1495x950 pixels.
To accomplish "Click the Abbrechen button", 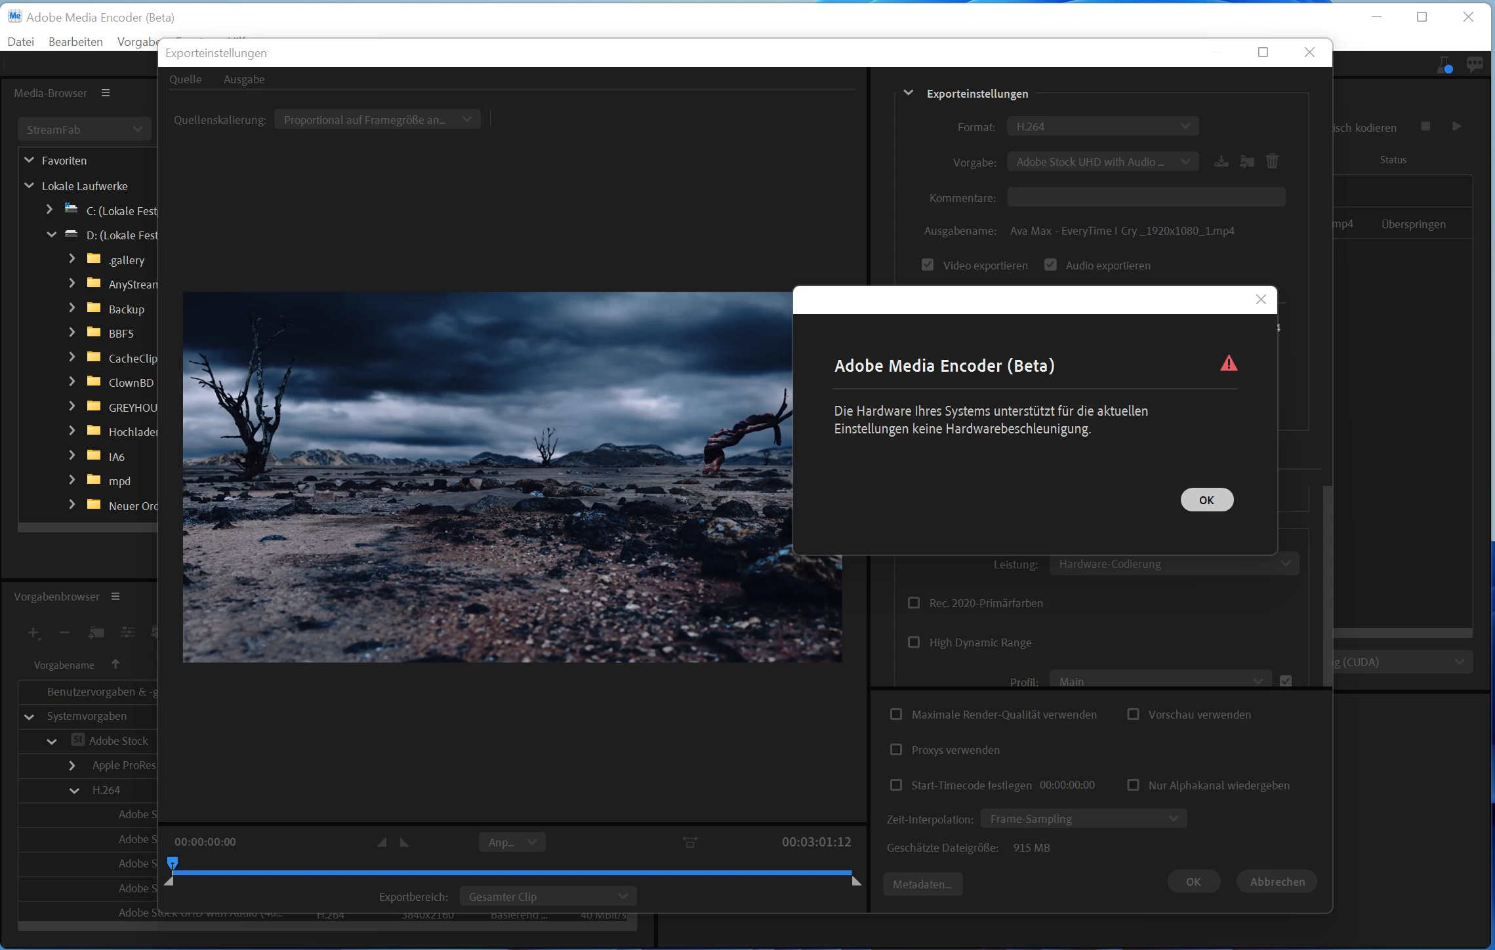I will pyautogui.click(x=1277, y=882).
